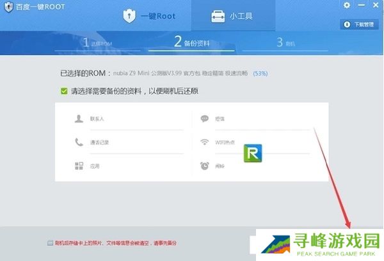
Task: Click the apps (应用) grid icon
Action: click(x=79, y=166)
